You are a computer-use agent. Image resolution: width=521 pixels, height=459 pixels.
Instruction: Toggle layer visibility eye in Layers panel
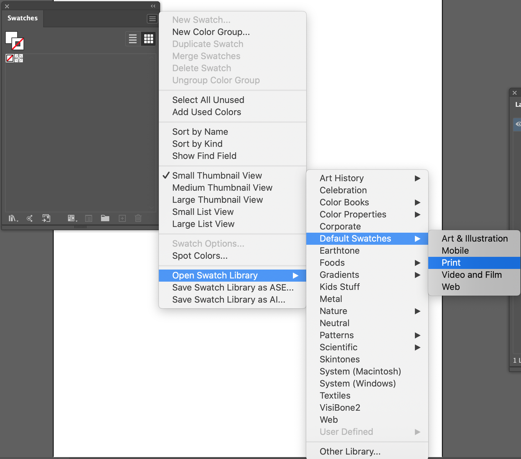(x=518, y=124)
